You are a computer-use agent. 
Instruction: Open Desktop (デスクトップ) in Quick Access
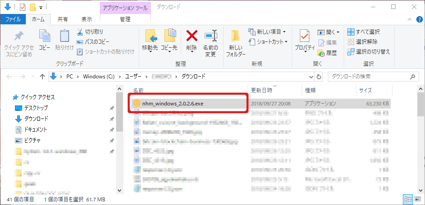pyautogui.click(x=36, y=108)
